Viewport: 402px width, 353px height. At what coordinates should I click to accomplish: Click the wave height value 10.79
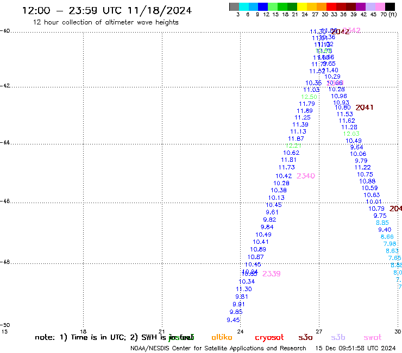[x=376, y=209]
